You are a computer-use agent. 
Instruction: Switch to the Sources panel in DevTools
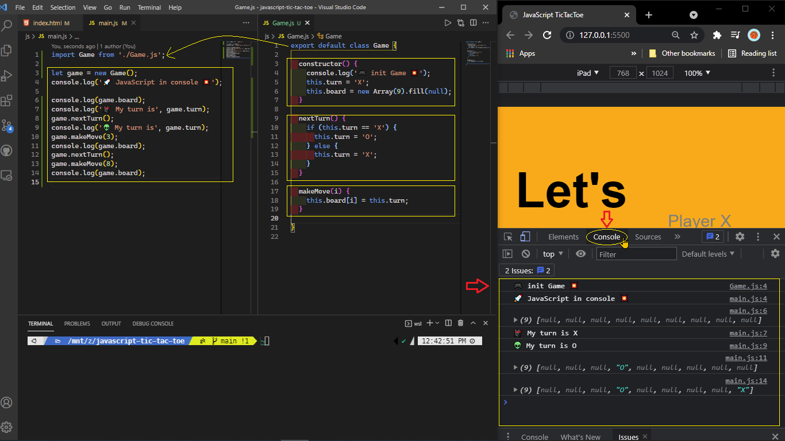point(648,237)
